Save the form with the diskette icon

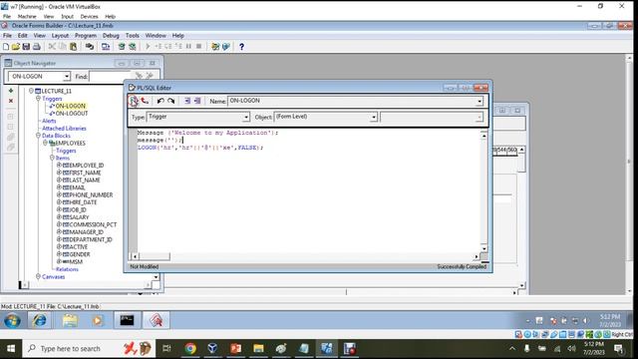pos(26,47)
